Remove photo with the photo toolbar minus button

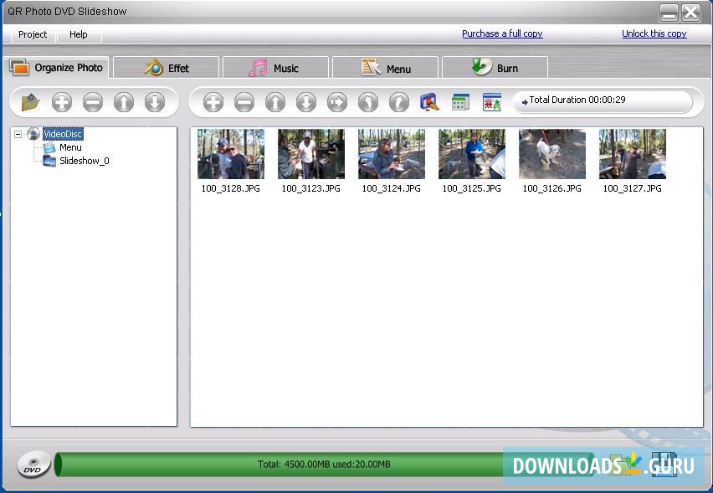pyautogui.click(x=244, y=102)
